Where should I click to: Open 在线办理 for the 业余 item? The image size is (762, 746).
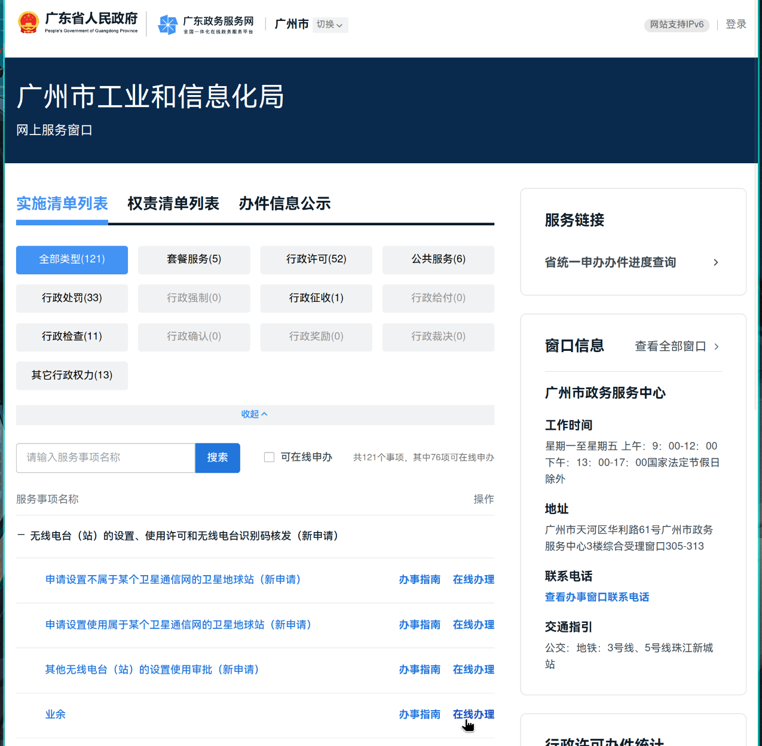coord(473,714)
